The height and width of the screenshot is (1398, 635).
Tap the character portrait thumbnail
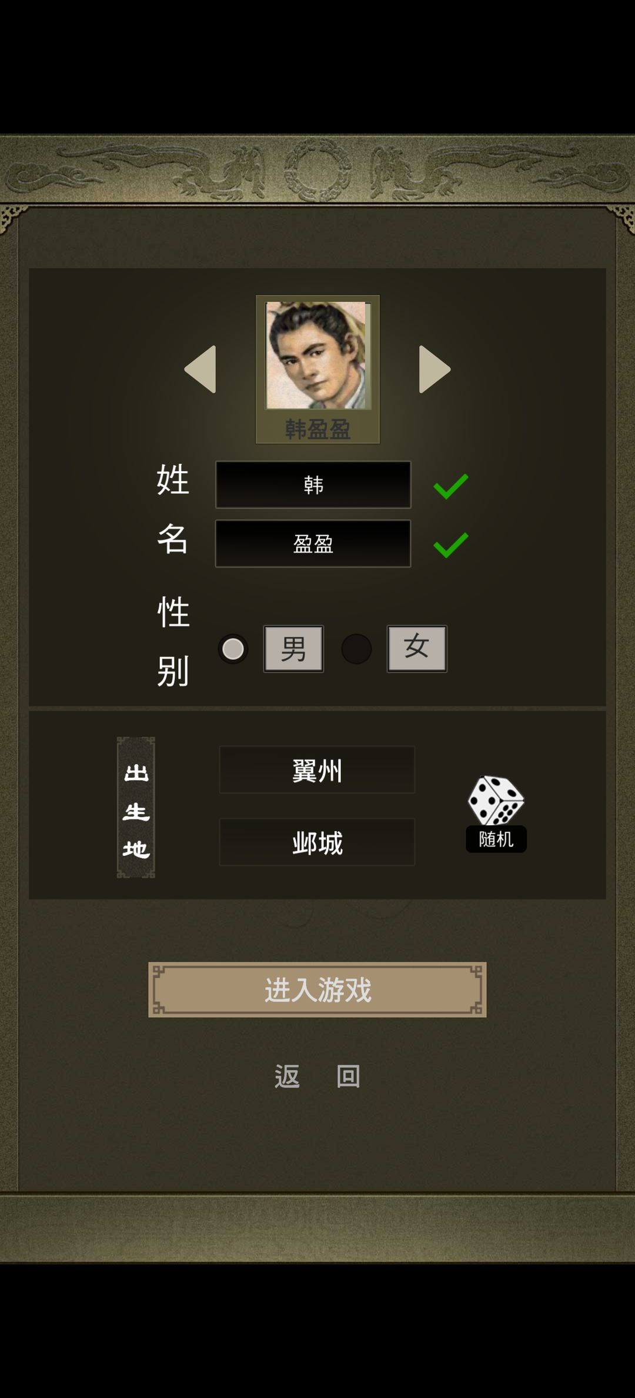point(317,355)
